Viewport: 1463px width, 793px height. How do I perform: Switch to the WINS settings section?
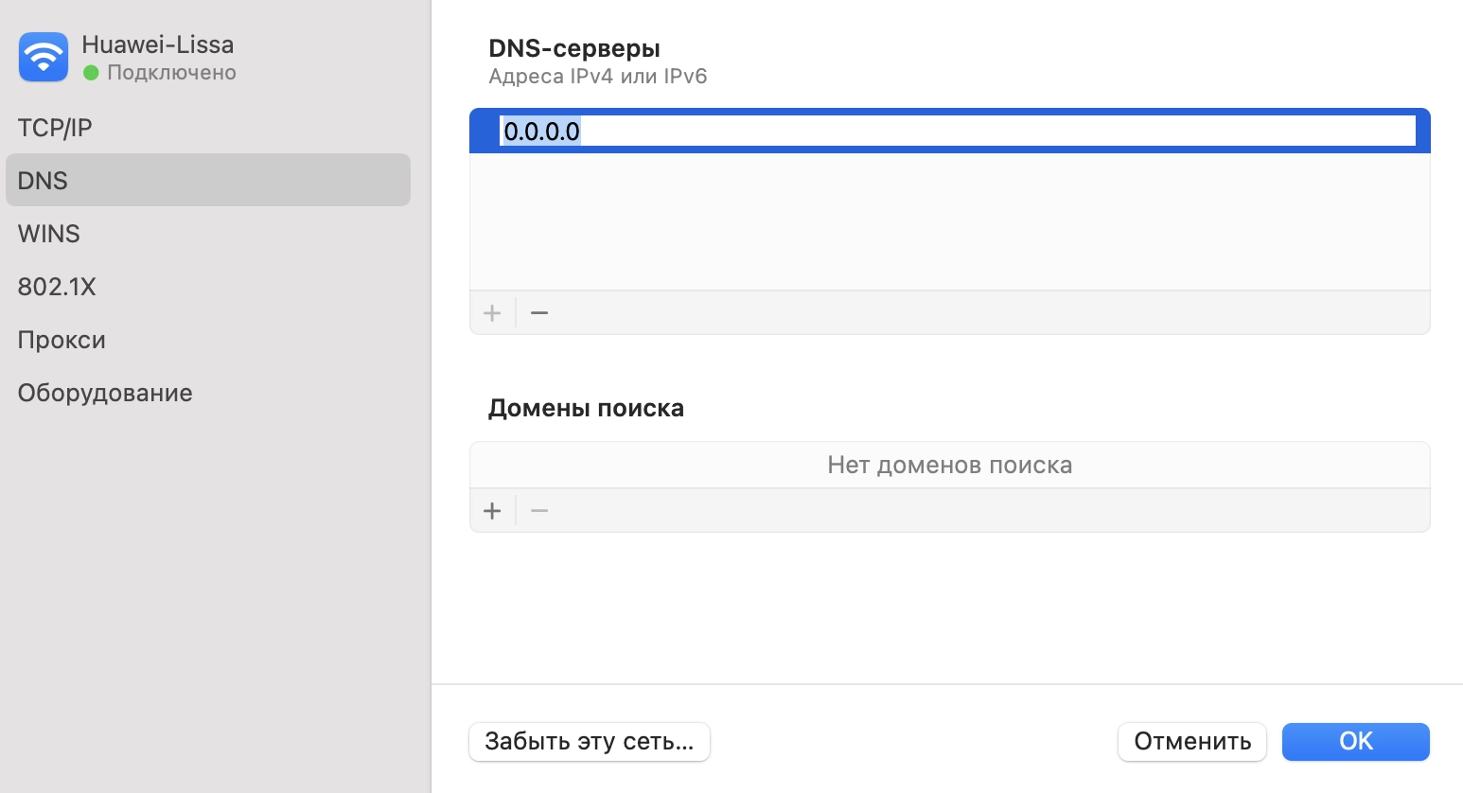[x=48, y=233]
